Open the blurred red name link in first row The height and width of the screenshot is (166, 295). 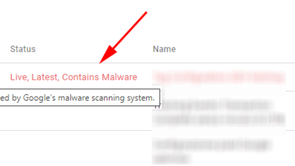click(219, 77)
